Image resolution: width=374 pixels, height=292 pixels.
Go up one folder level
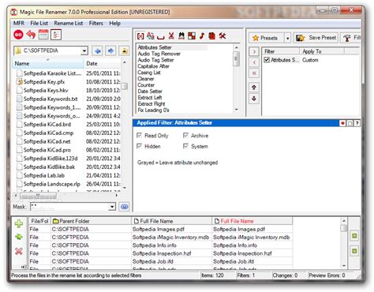[x=124, y=51]
